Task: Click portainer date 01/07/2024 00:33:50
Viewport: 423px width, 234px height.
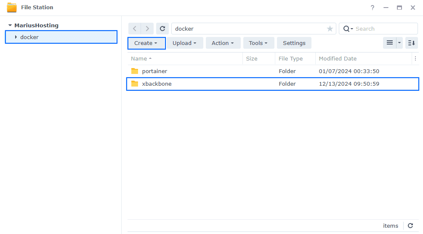Action: point(349,71)
